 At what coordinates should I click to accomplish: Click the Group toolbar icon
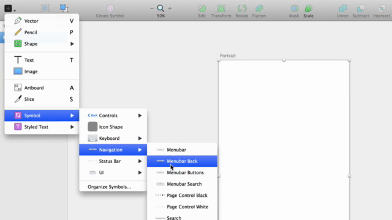[x=45, y=8]
